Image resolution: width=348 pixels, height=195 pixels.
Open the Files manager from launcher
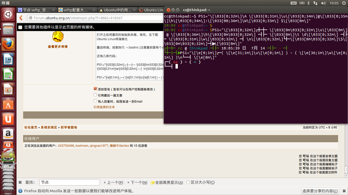(x=8, y=29)
